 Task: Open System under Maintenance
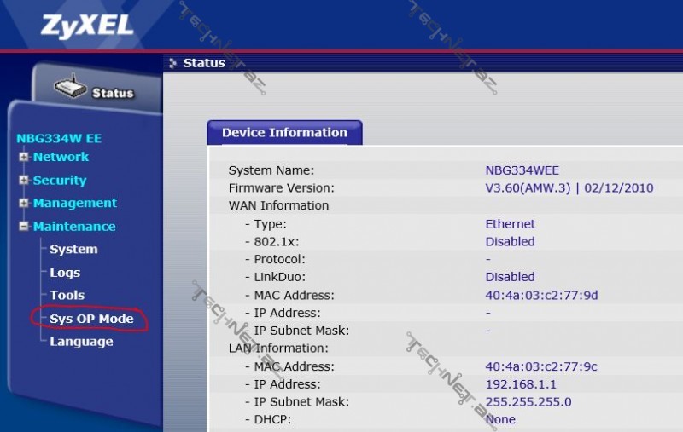pyautogui.click(x=73, y=250)
